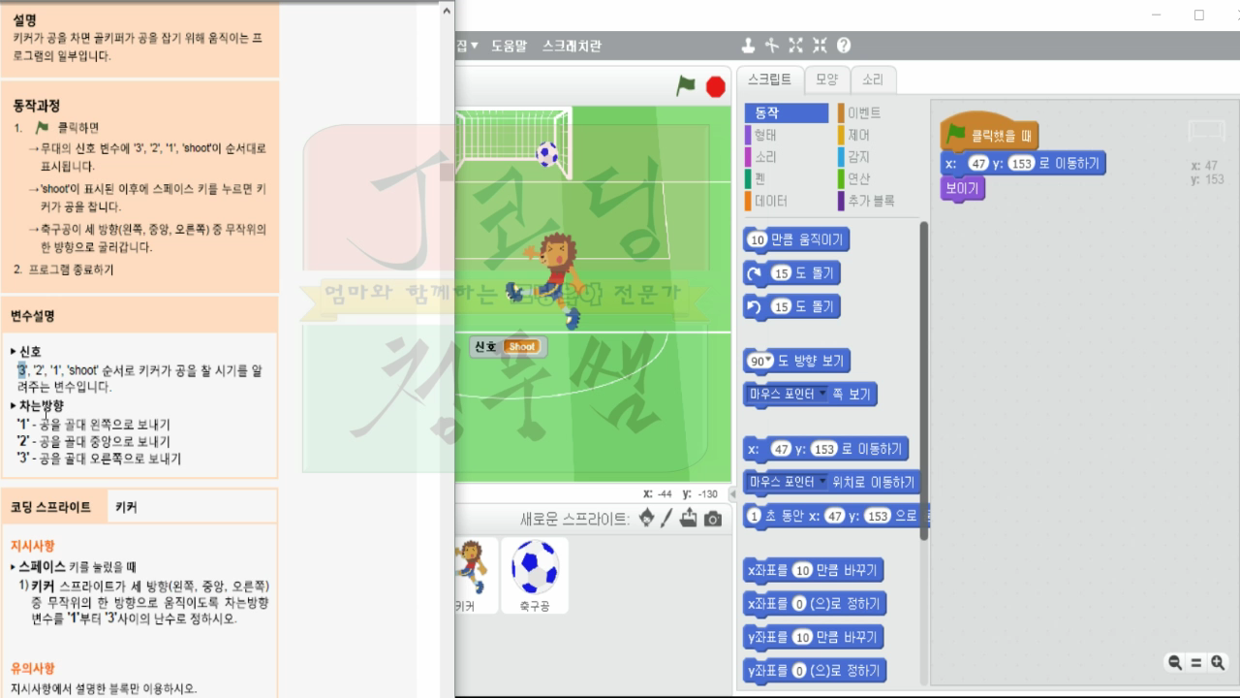
Task: Click the 축구공 sprite thumbnail
Action: pos(535,575)
